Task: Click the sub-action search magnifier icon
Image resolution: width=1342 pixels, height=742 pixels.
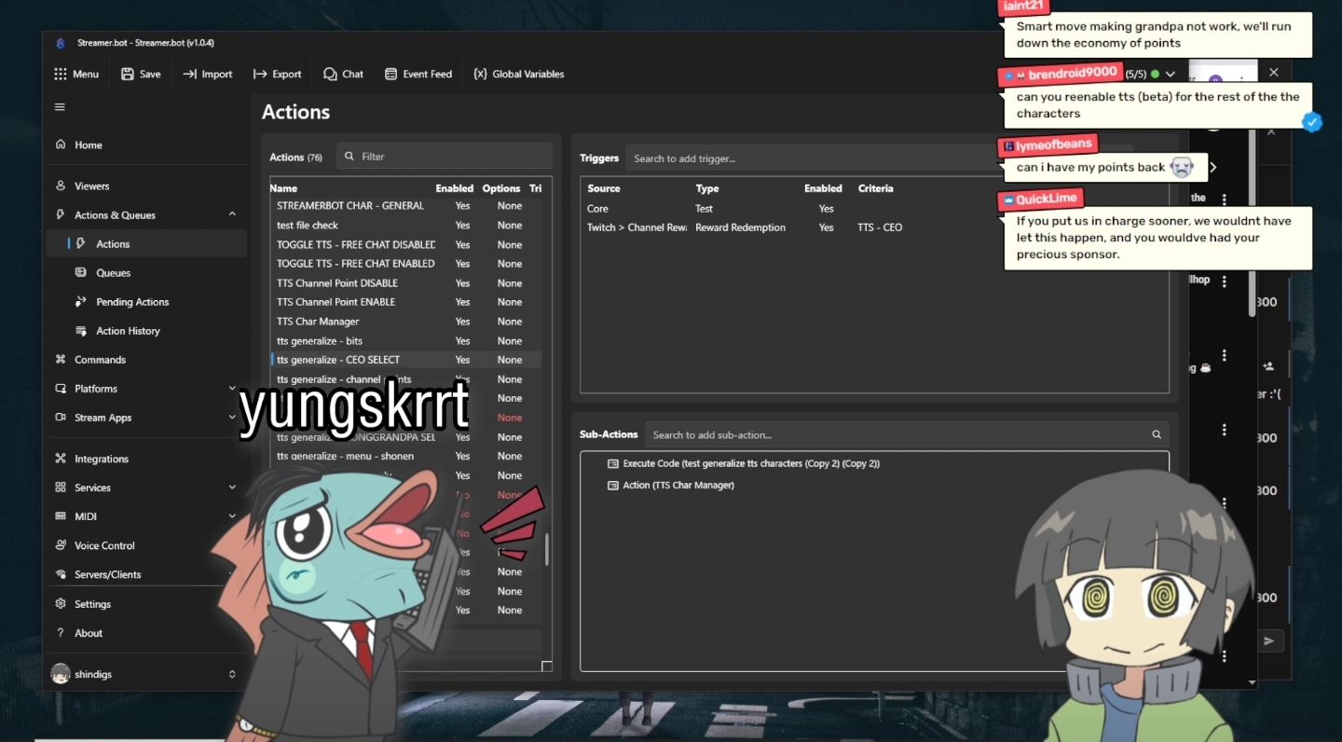Action: 1157,434
